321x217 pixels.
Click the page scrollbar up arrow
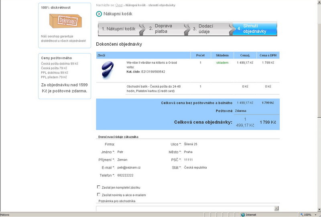coord(319,2)
